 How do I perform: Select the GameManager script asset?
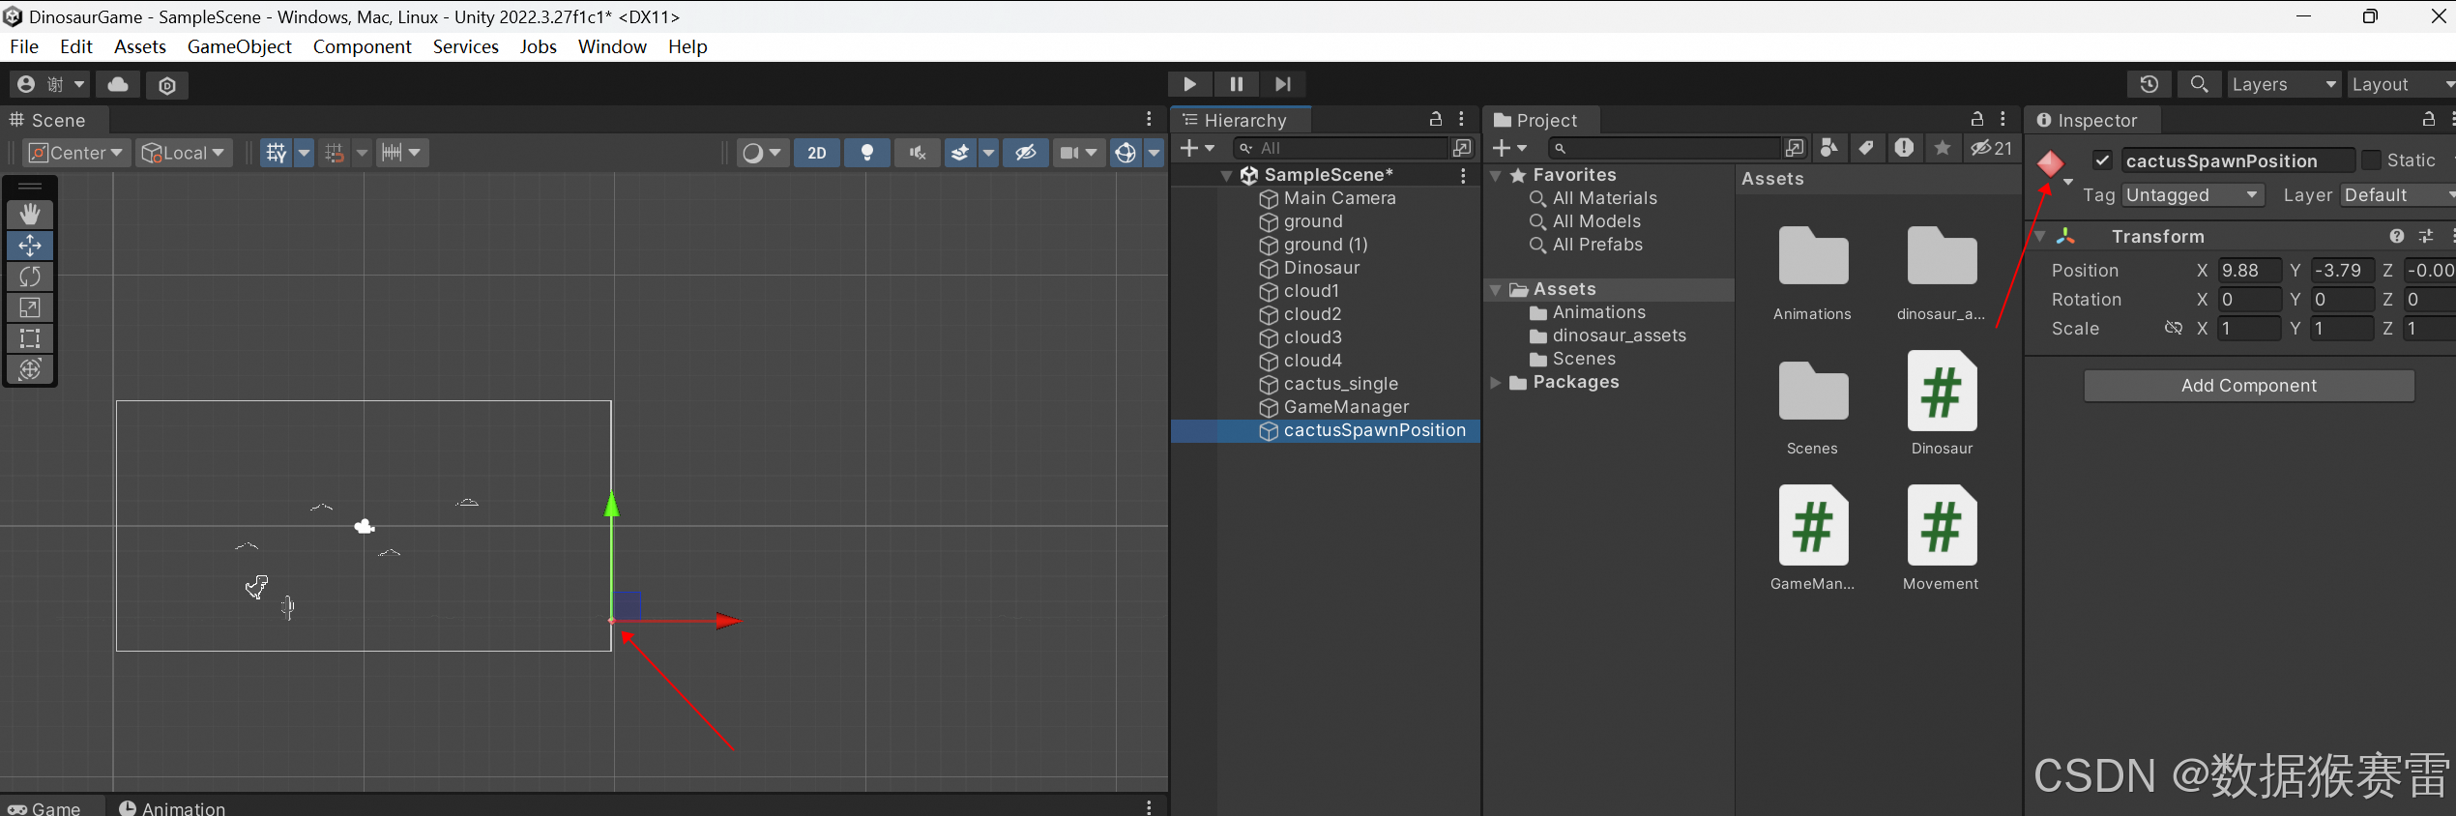click(1813, 539)
